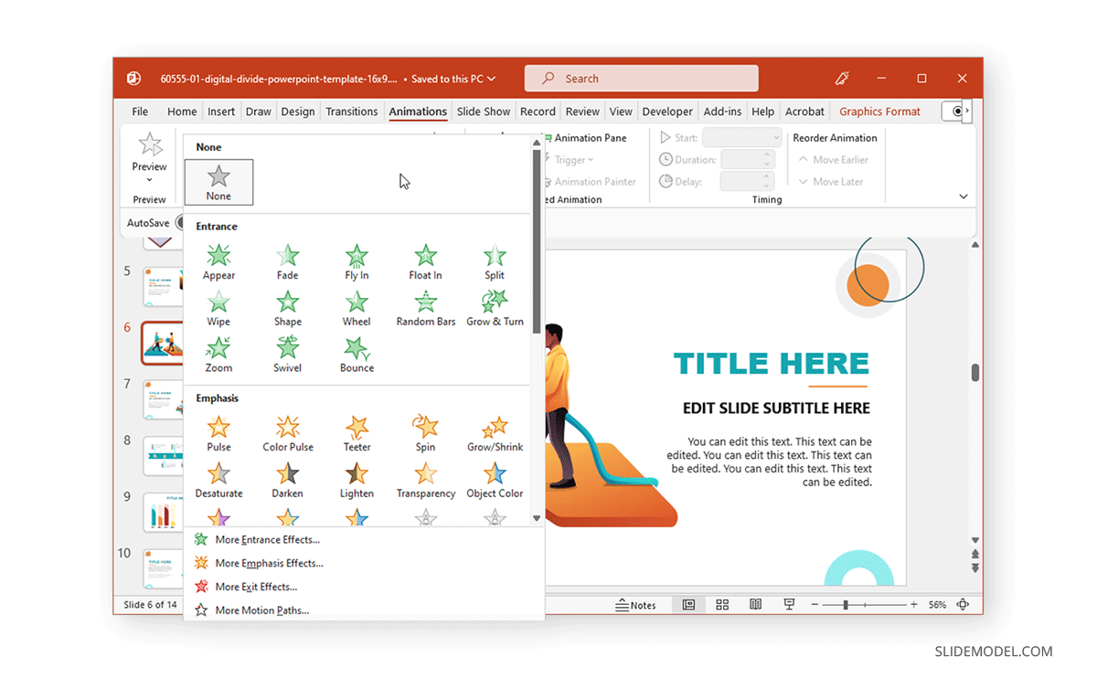The height and width of the screenshot is (679, 1097).
Task: Click More Entrance Effects option
Action: pos(266,539)
